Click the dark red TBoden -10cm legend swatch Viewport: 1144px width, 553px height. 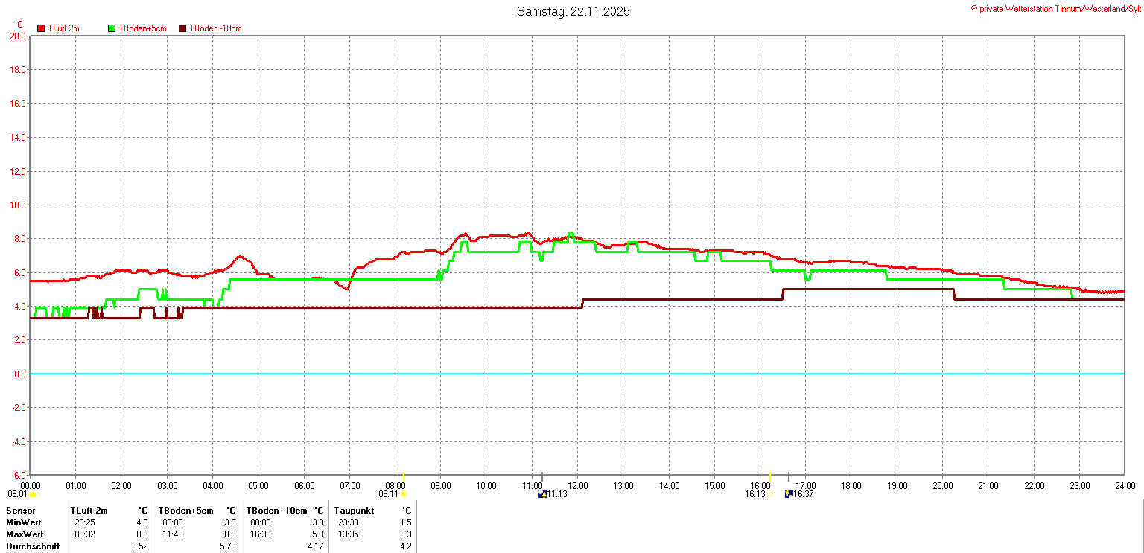point(182,28)
